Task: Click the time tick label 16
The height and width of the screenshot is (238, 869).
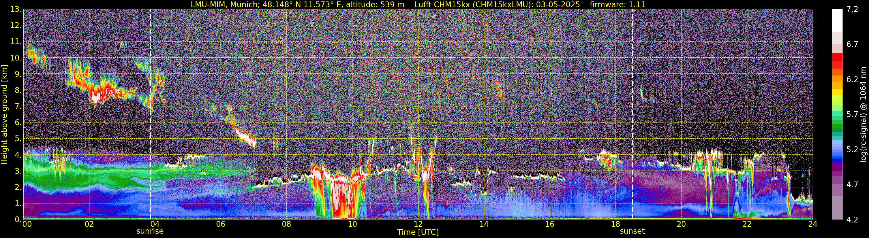Action: pyautogui.click(x=549, y=224)
